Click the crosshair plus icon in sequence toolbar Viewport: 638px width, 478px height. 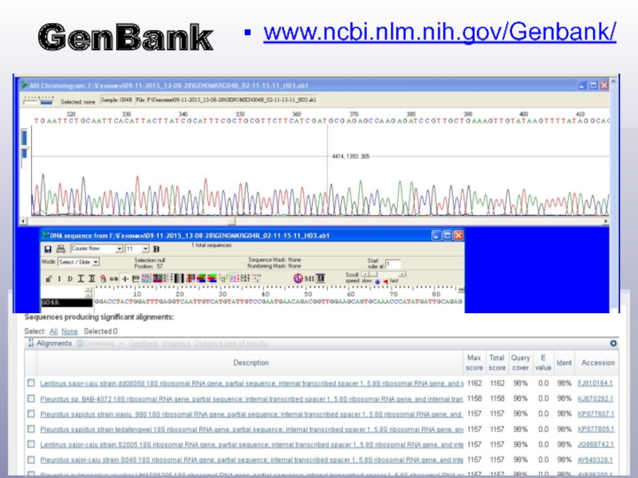(x=125, y=279)
